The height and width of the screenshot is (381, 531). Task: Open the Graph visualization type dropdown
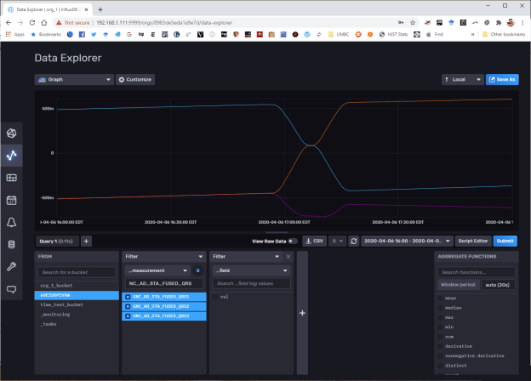(74, 79)
